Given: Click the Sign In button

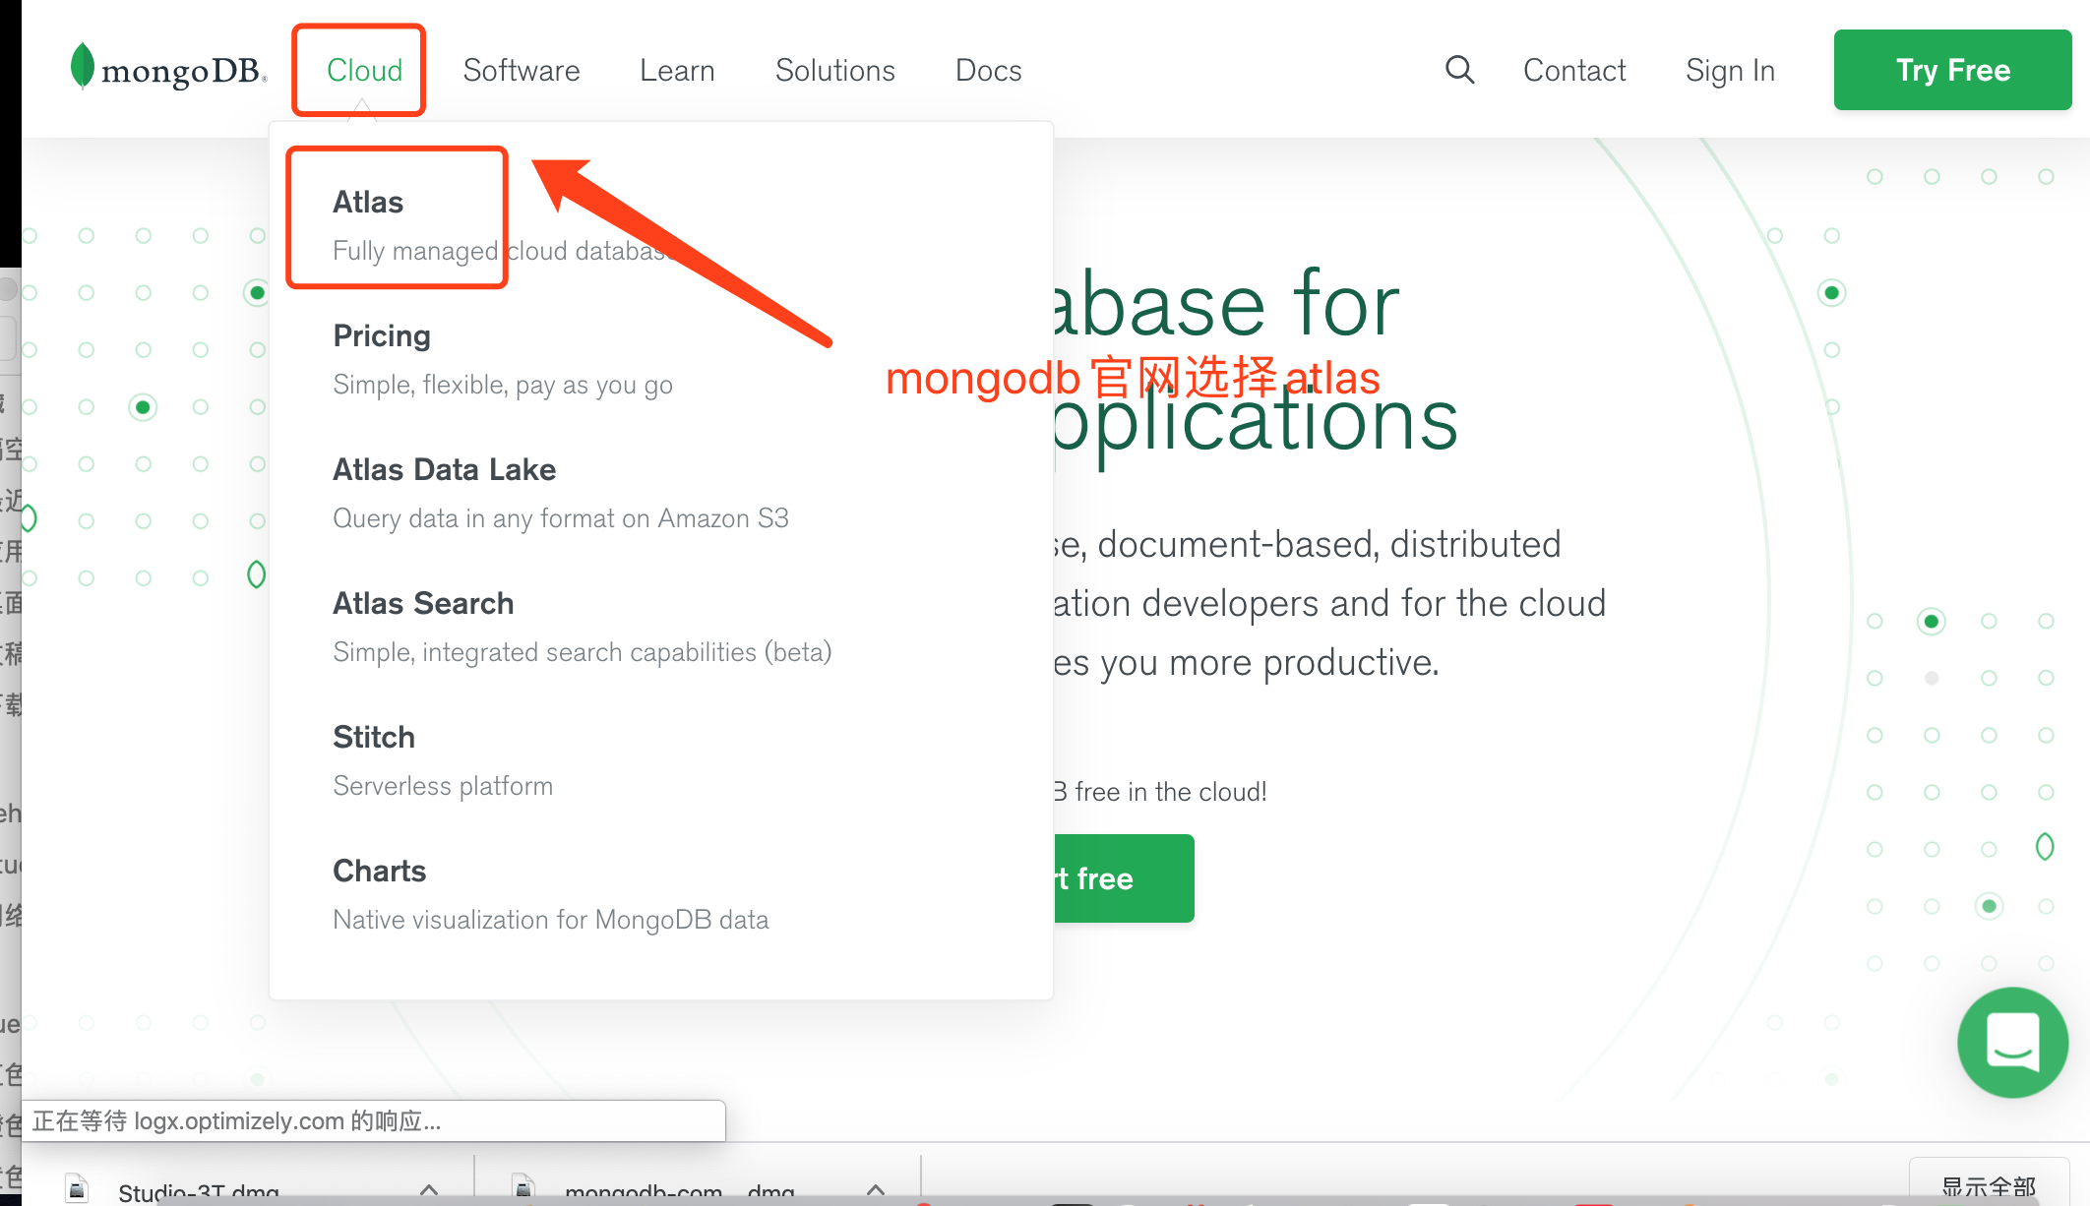Looking at the screenshot, I should (x=1730, y=69).
